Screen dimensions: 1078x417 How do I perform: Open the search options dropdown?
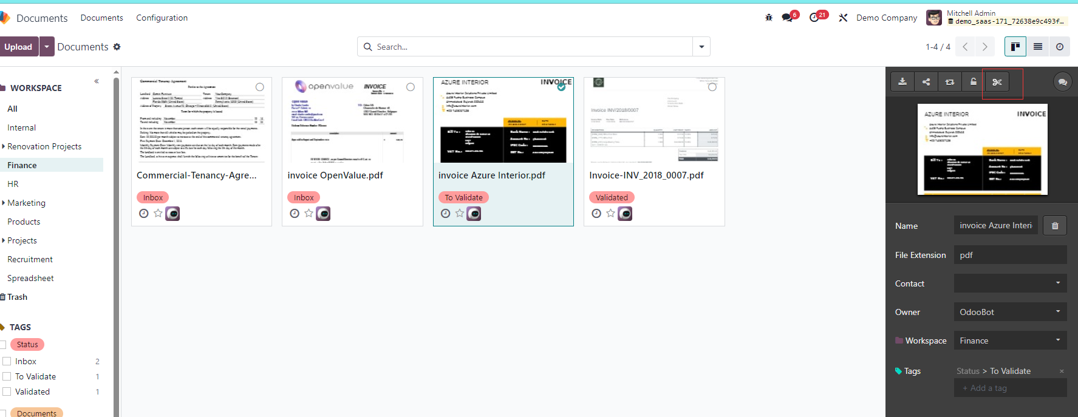click(701, 47)
